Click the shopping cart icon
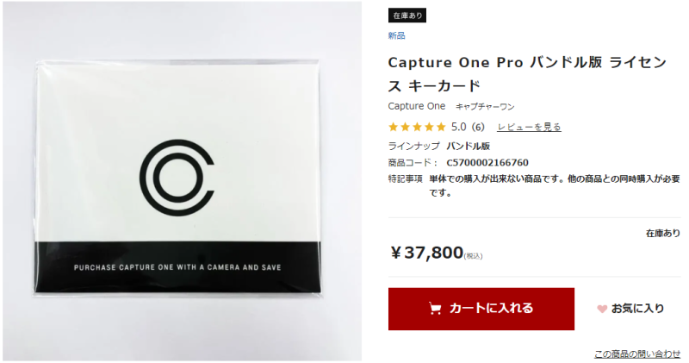 435,309
